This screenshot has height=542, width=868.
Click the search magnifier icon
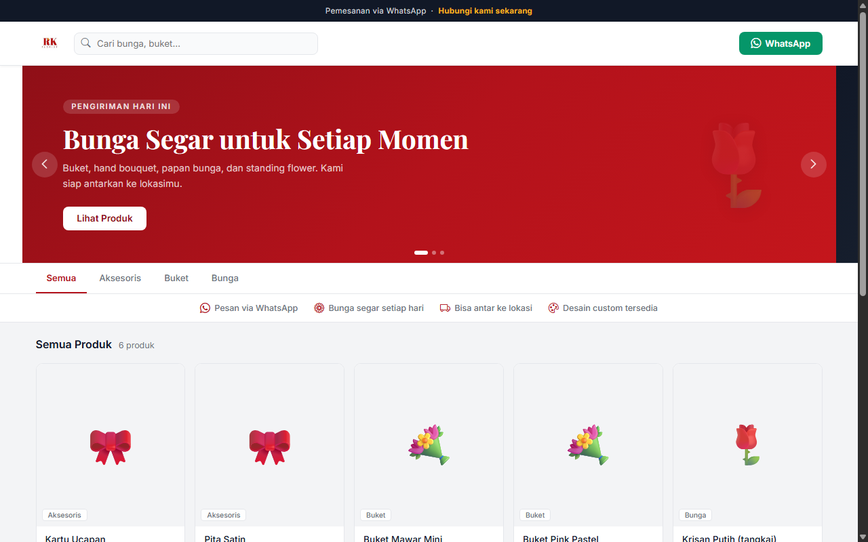(x=86, y=43)
